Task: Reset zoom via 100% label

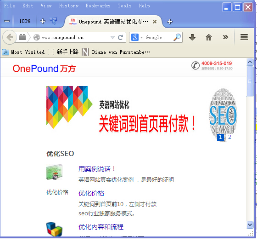Action: pyautogui.click(x=25, y=21)
